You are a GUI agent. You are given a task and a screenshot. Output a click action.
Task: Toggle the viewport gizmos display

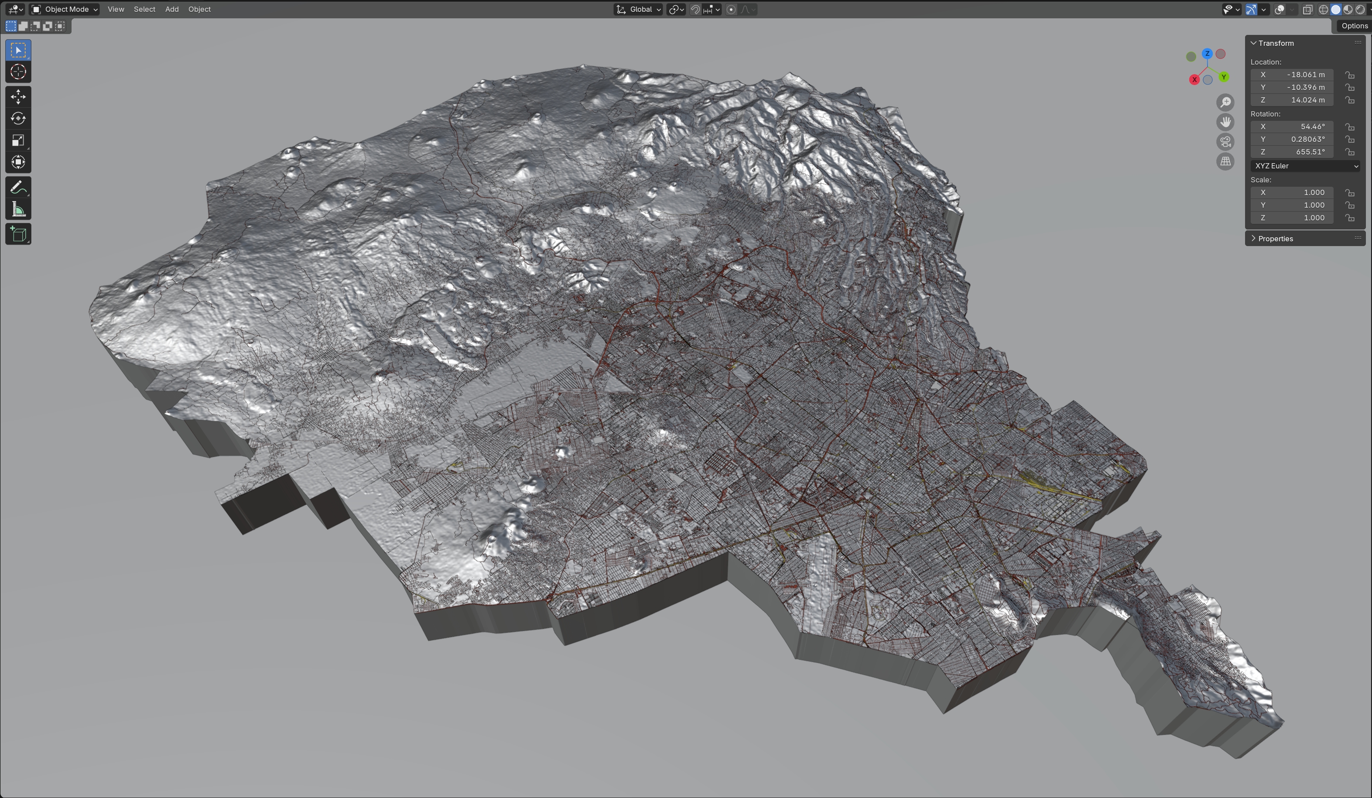point(1251,9)
